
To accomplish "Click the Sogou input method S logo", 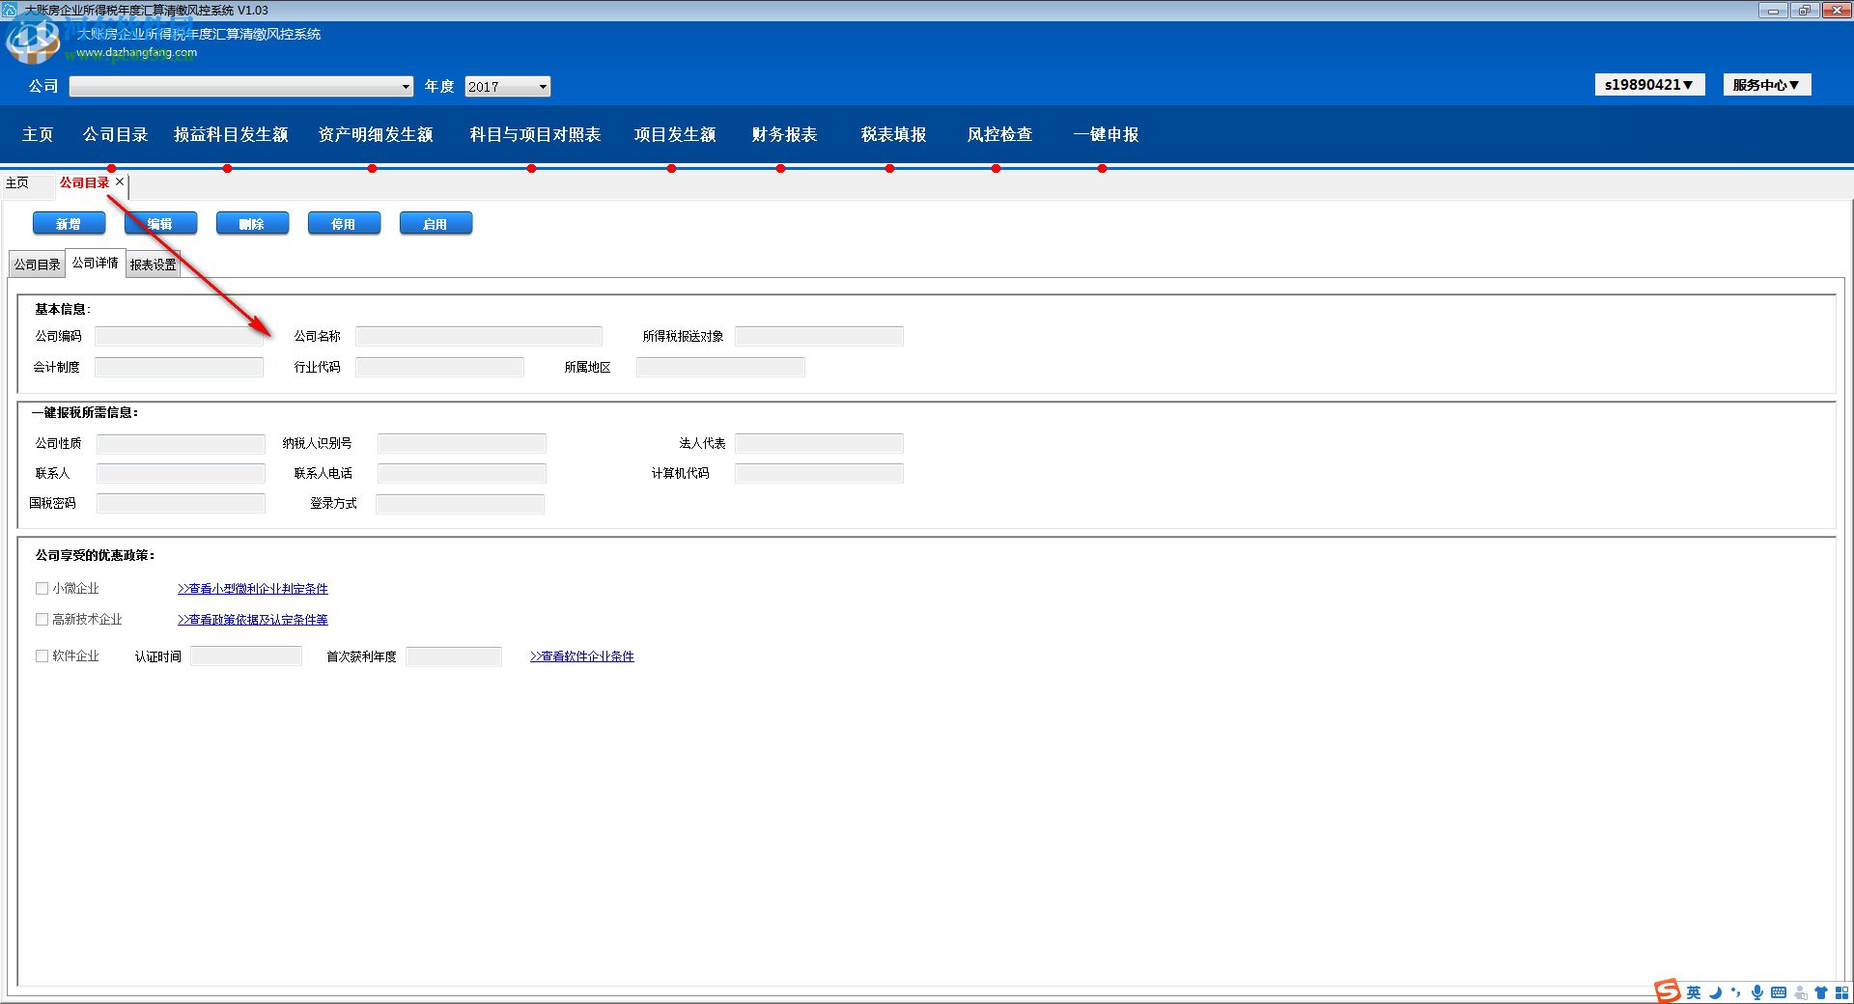I will click(x=1668, y=991).
